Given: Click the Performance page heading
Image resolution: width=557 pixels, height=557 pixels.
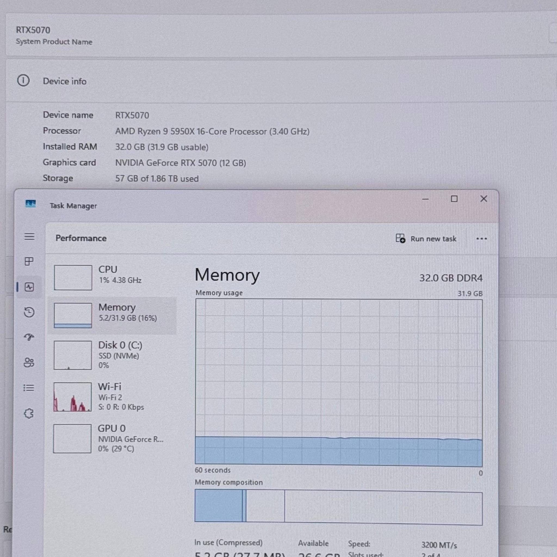Looking at the screenshot, I should [81, 238].
